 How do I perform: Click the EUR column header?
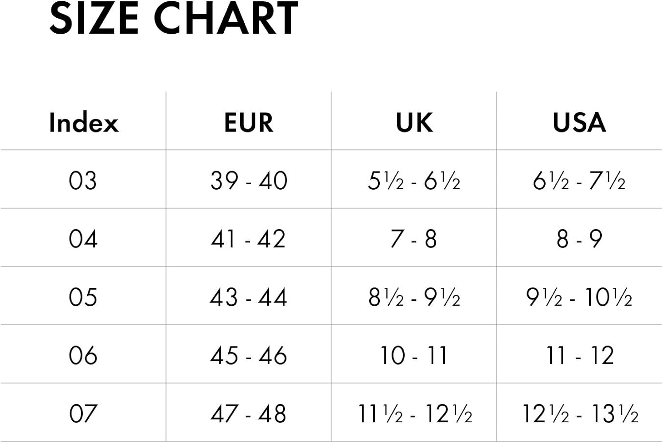tap(249, 122)
